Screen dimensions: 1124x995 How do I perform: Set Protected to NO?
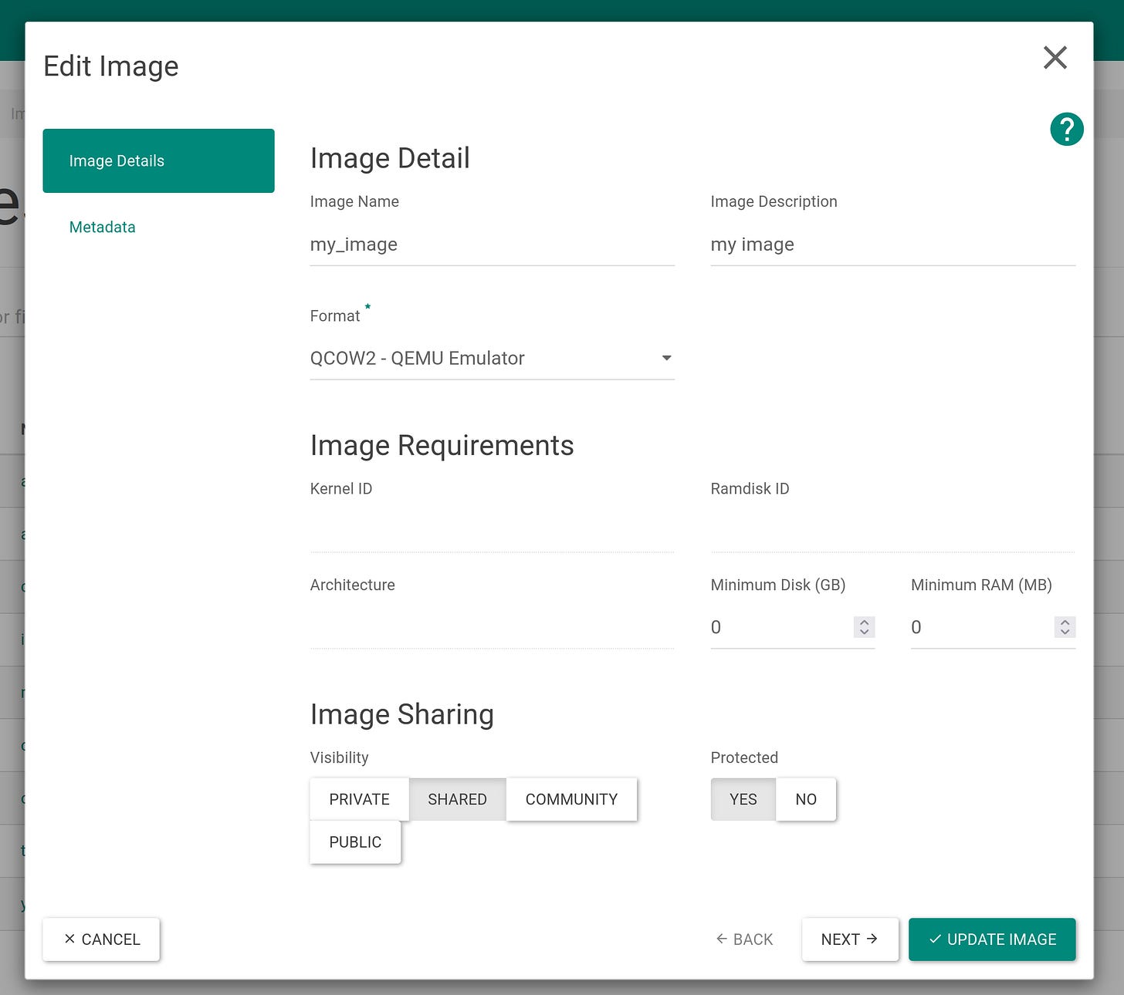(806, 799)
